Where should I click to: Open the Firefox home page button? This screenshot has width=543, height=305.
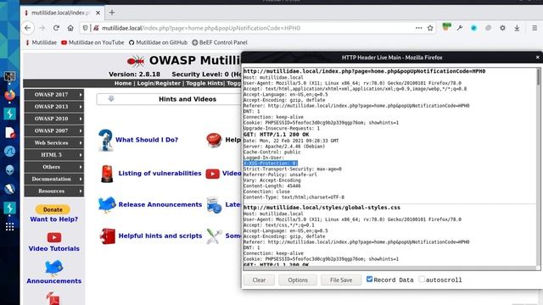click(x=70, y=28)
